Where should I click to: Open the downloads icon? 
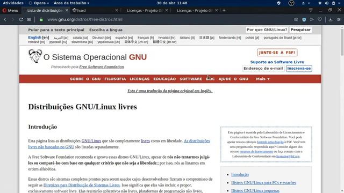331,19
